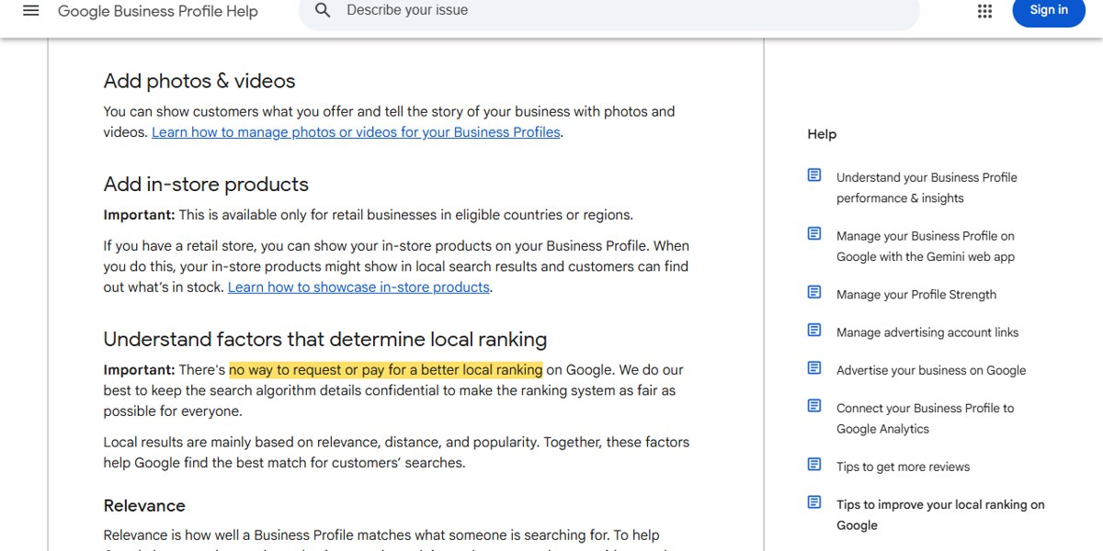Click the Relevance subheading
Viewport: 1103px width, 551px height.
tap(144, 505)
